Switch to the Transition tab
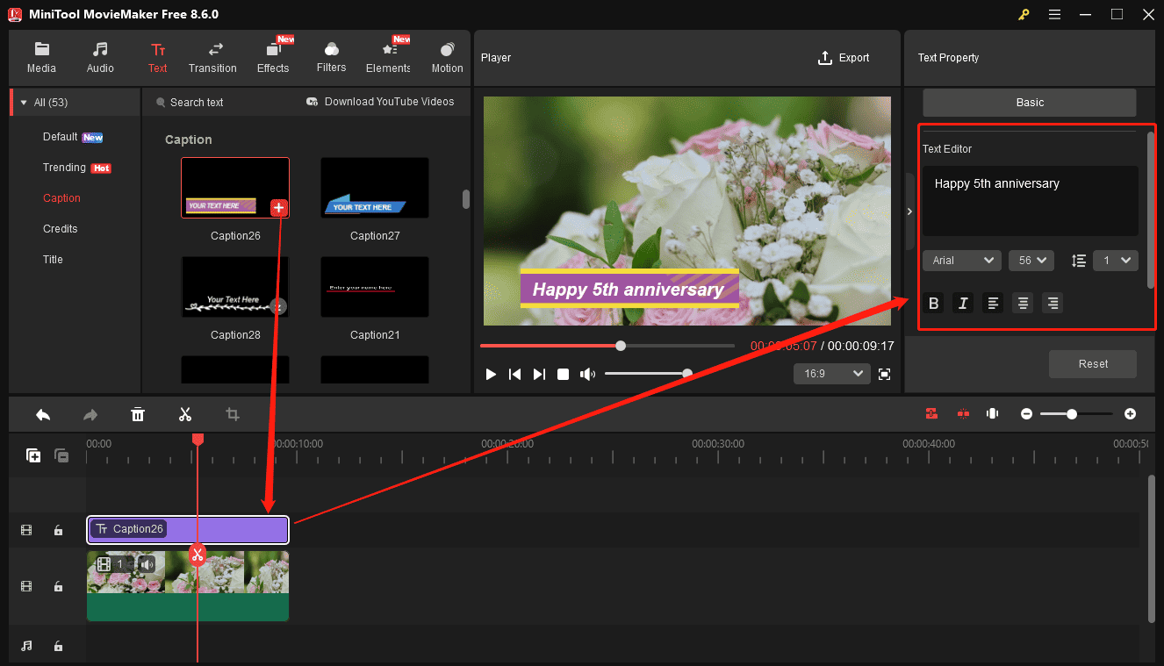 point(212,58)
